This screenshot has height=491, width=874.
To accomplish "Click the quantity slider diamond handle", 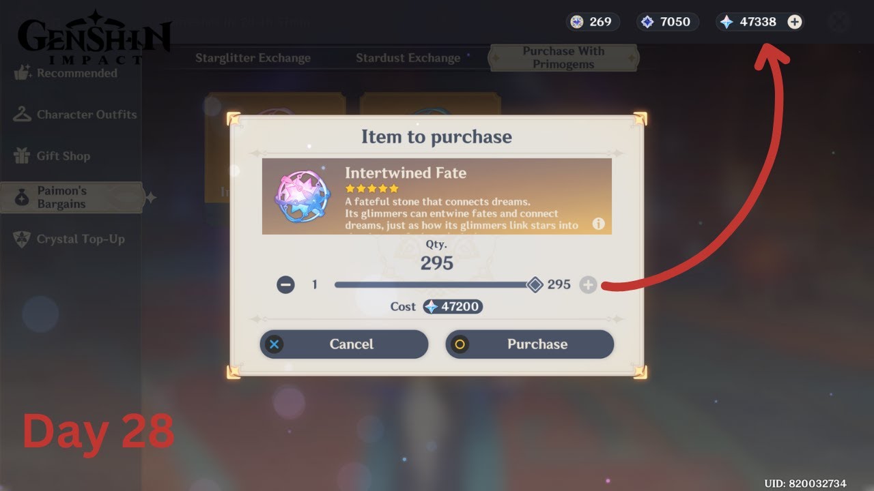I will pos(535,284).
